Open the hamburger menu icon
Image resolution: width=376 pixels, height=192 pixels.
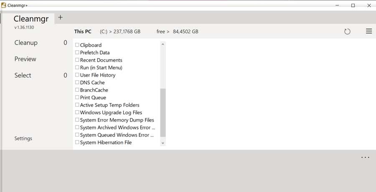click(369, 31)
